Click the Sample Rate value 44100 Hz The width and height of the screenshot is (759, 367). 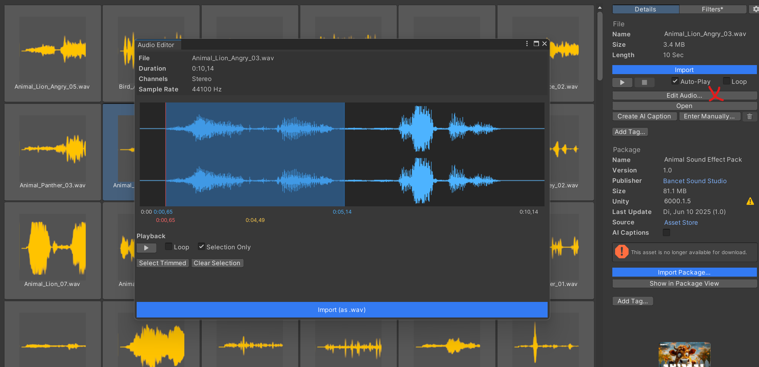coord(207,89)
